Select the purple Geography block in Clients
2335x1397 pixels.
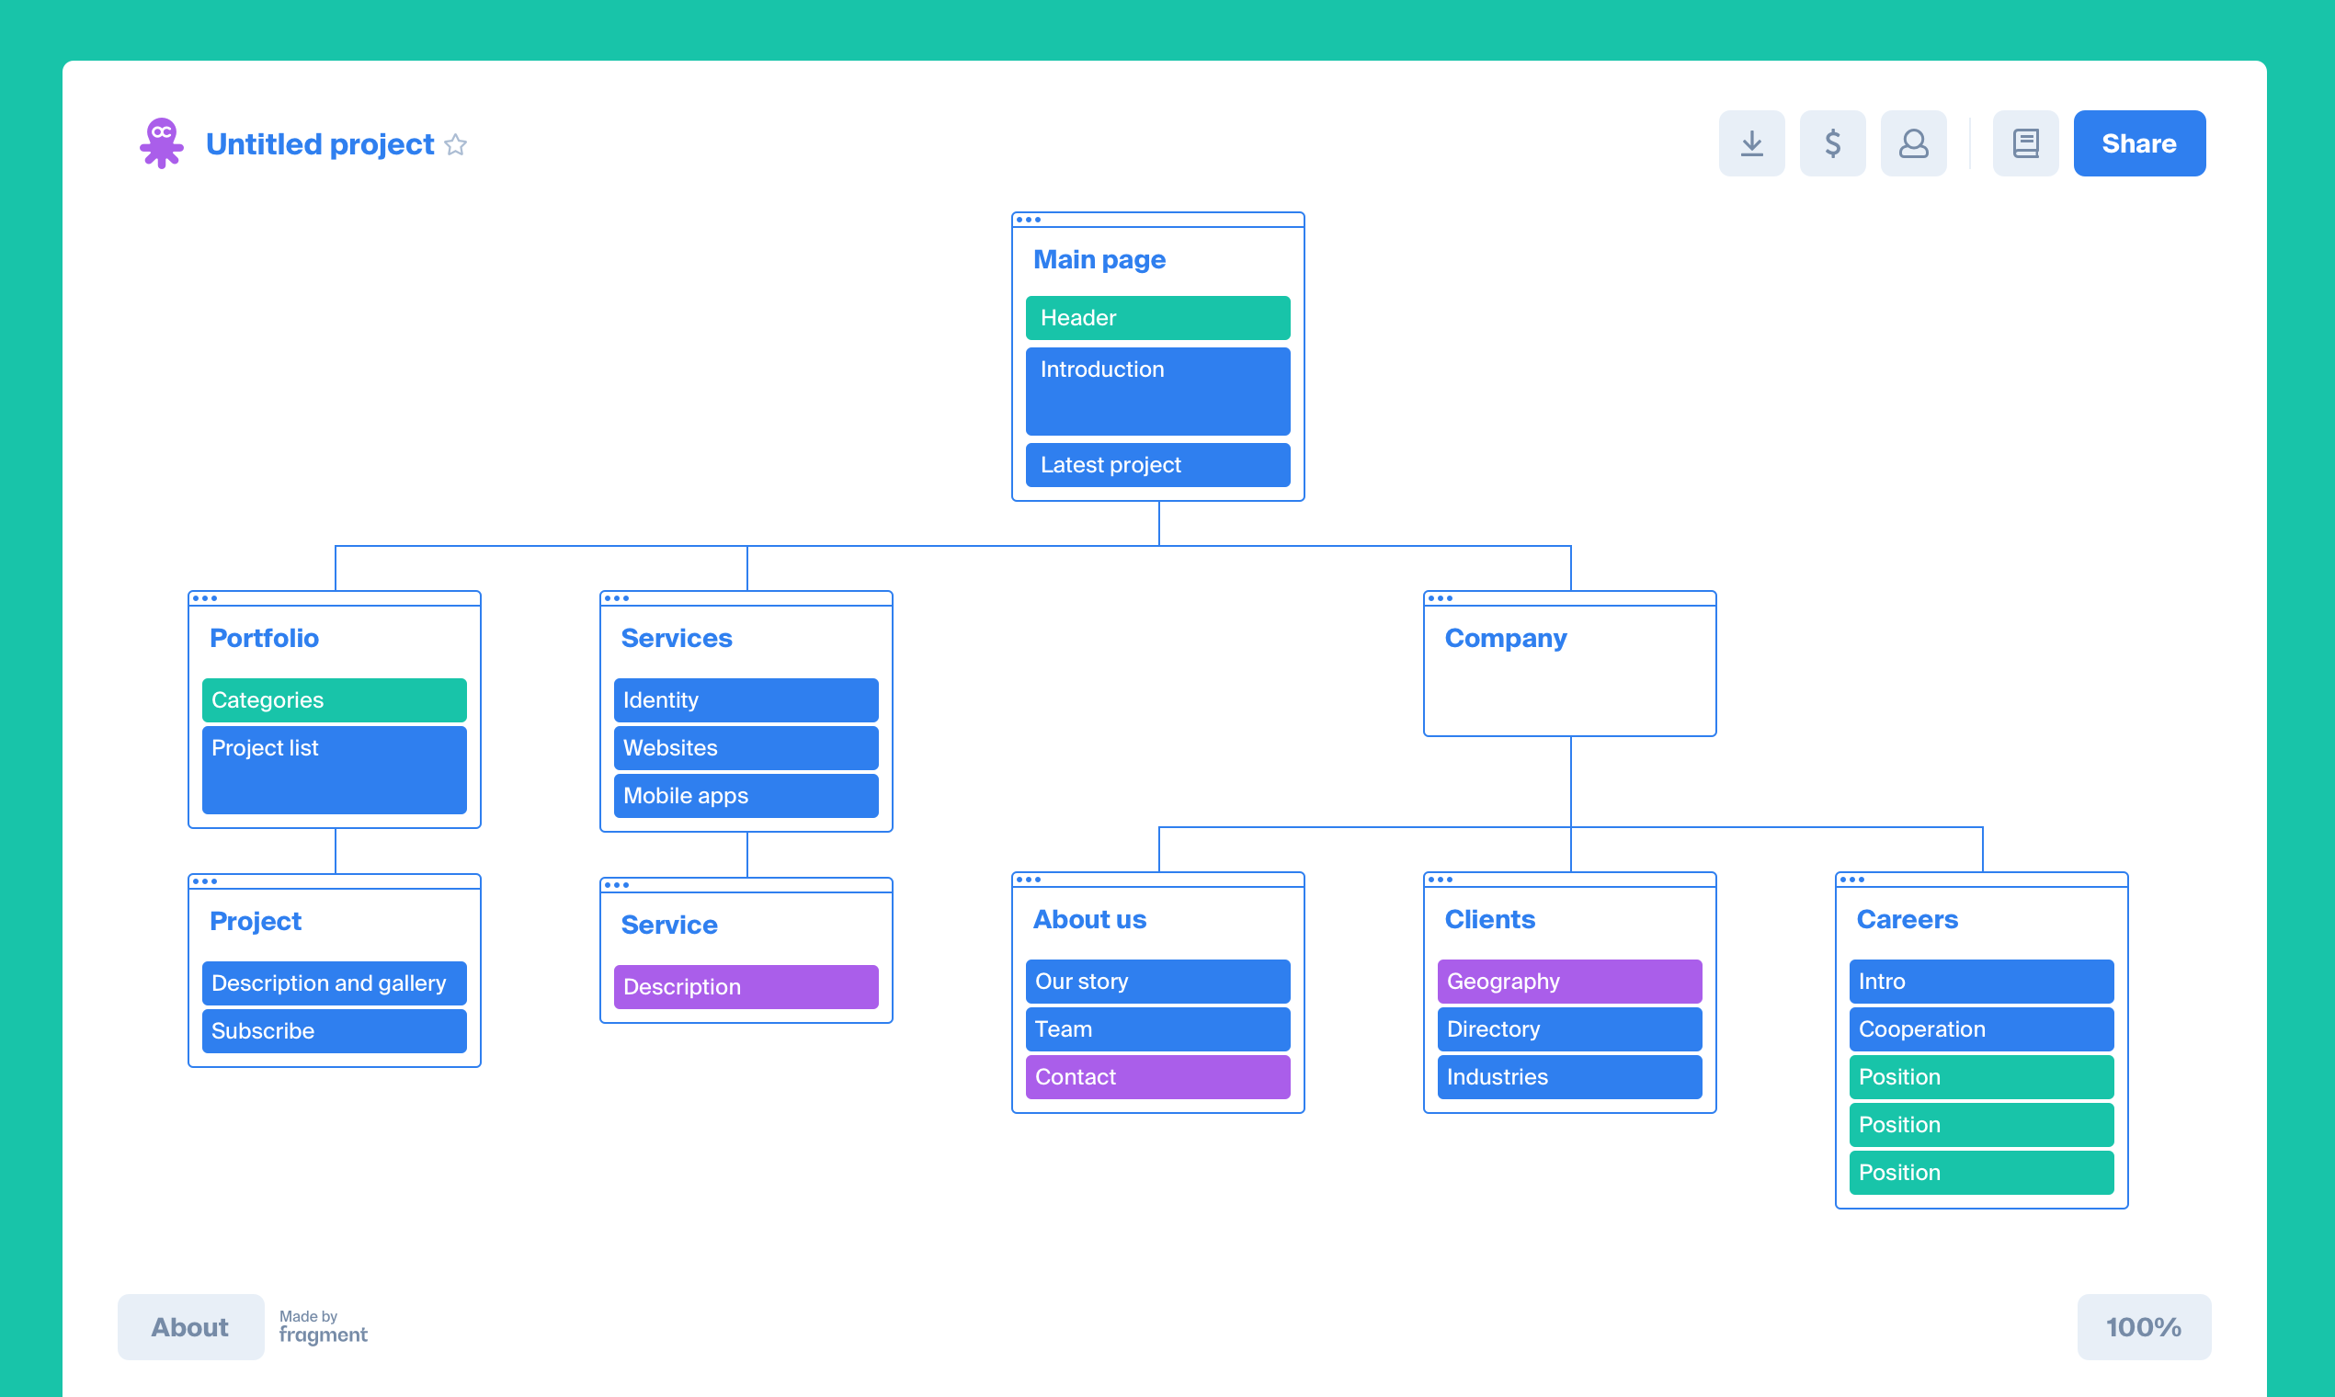click(x=1568, y=981)
